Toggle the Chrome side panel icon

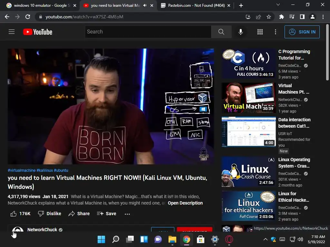coord(302,17)
